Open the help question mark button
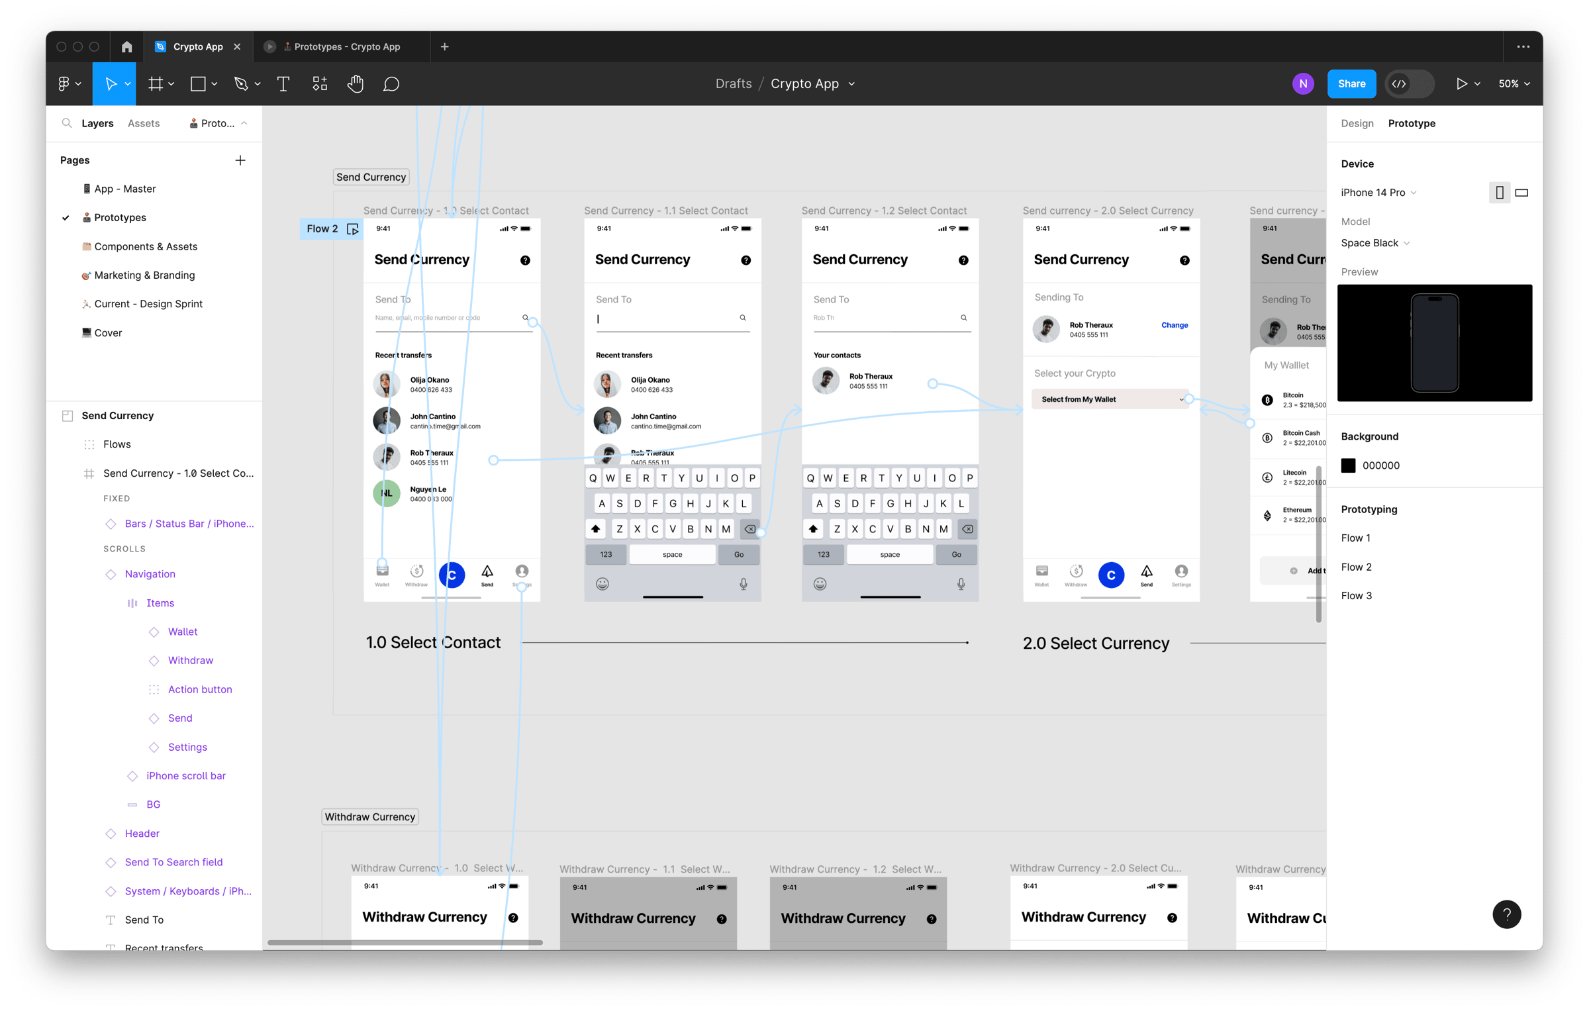 (1506, 914)
